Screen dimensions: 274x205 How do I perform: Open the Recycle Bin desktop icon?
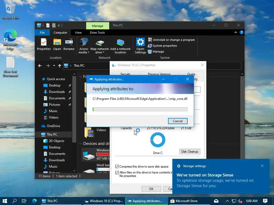(x=10, y=10)
